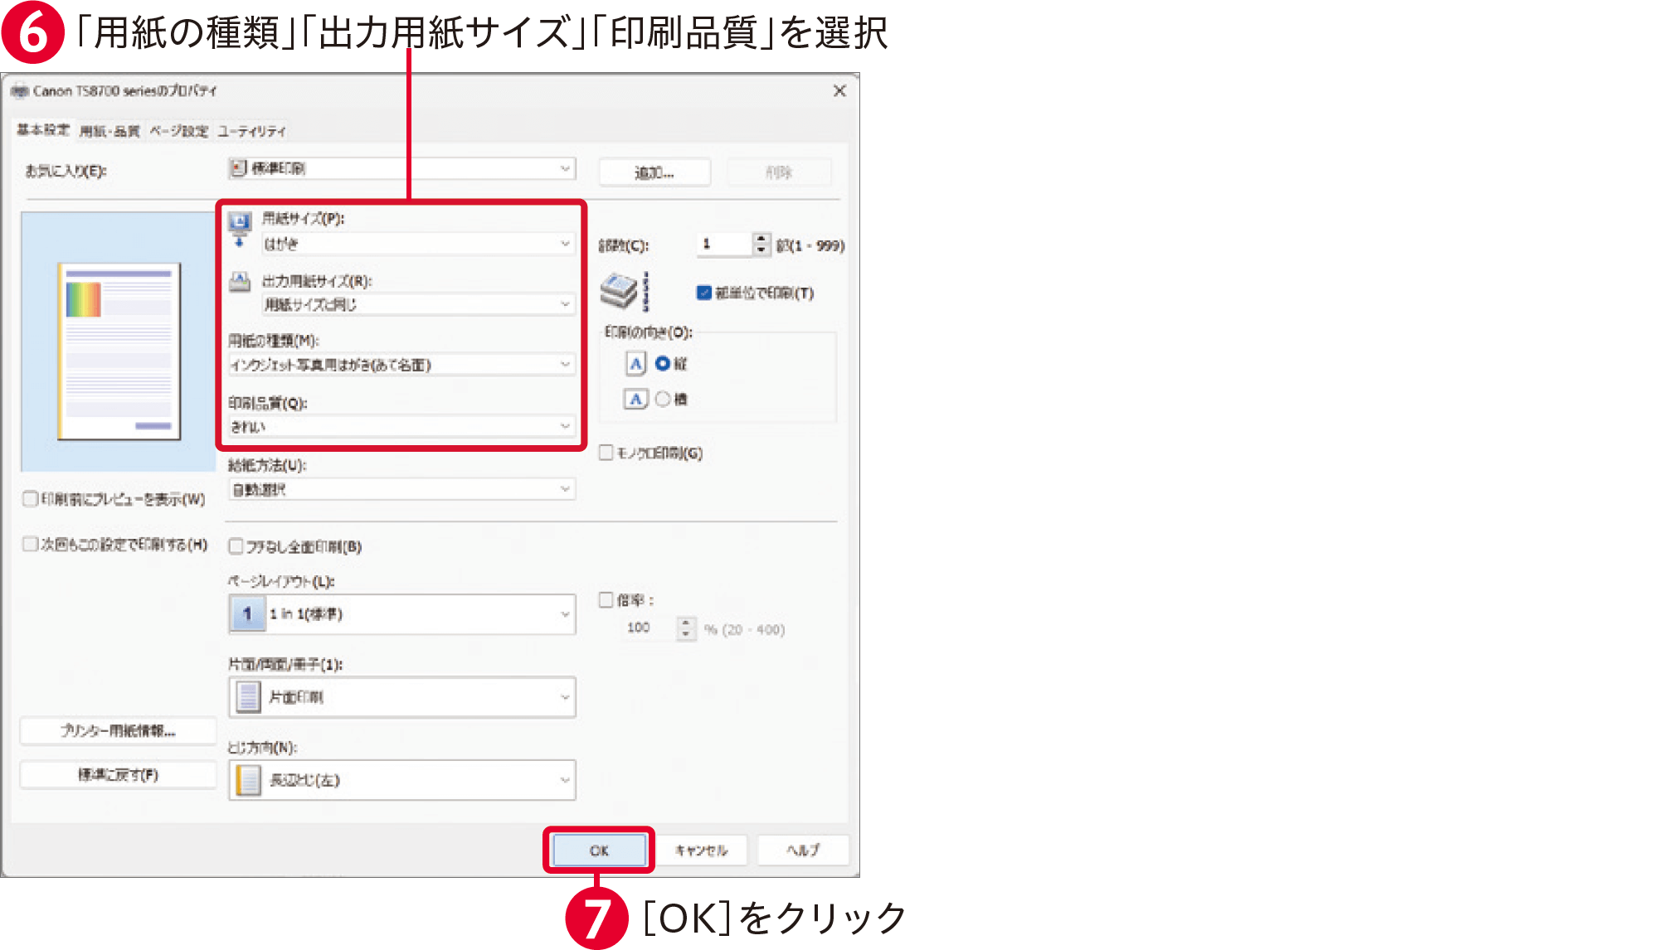The image size is (1659, 950).
Task: Select 横 landscape orientation radio button
Action: 663,400
